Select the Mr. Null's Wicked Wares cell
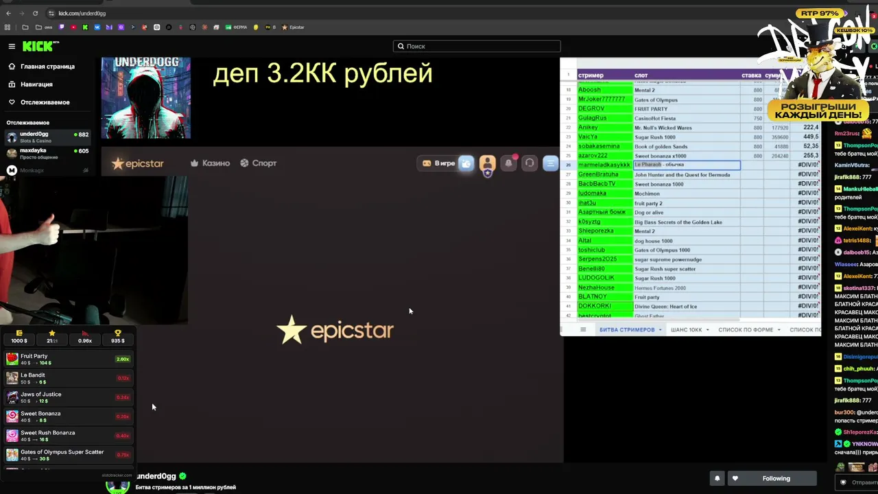 tap(687, 128)
